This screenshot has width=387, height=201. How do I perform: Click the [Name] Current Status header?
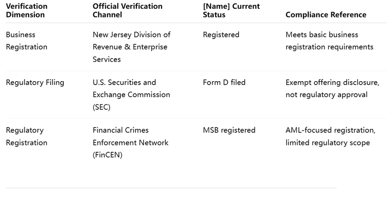tap(231, 10)
